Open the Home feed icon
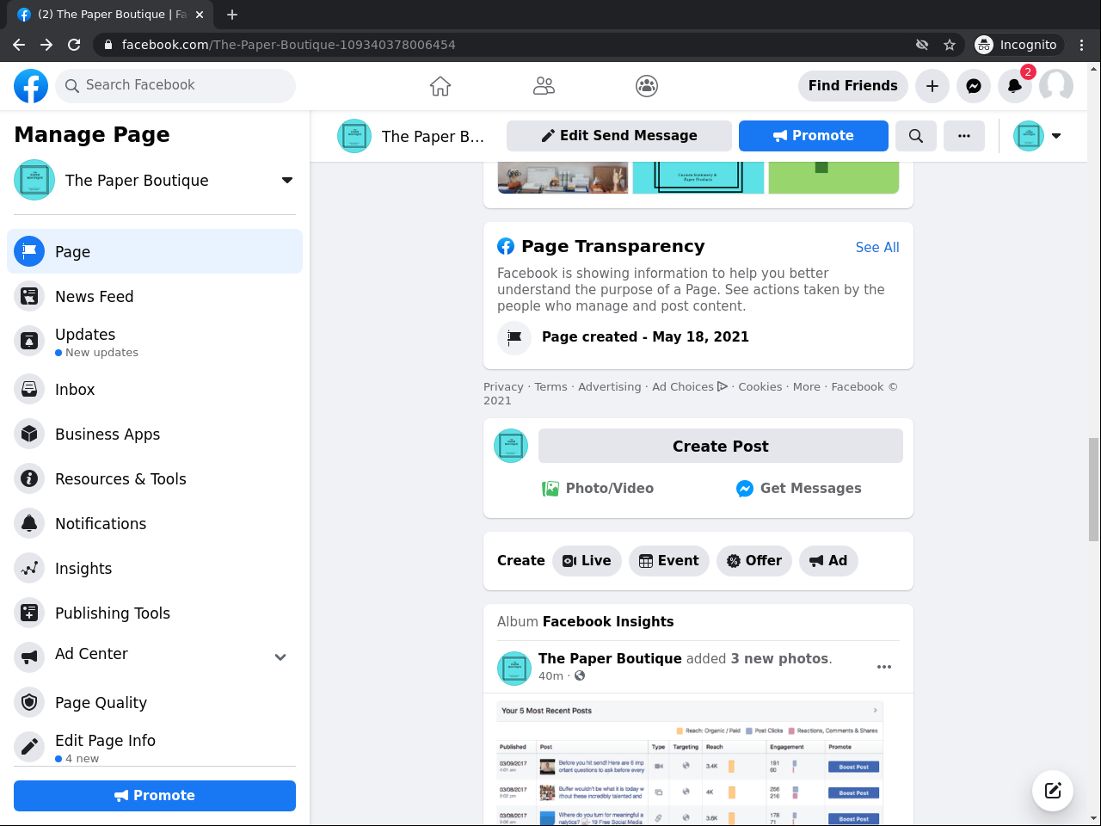Screen dimensions: 1101x826 pyautogui.click(x=440, y=86)
